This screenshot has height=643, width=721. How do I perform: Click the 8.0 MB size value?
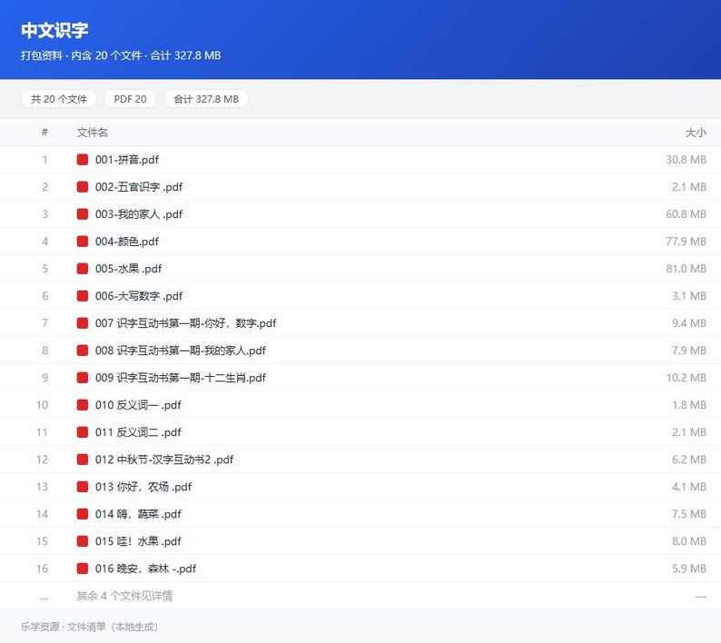689,541
